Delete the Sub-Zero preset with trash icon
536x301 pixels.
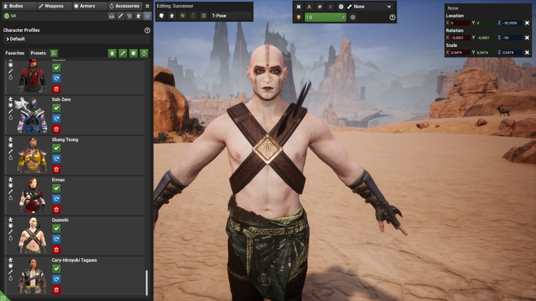56,129
